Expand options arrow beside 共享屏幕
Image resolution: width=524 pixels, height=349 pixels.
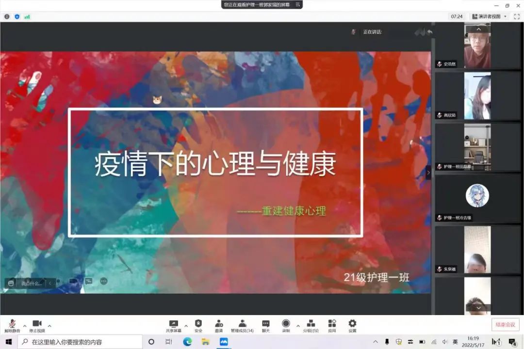pos(186,325)
